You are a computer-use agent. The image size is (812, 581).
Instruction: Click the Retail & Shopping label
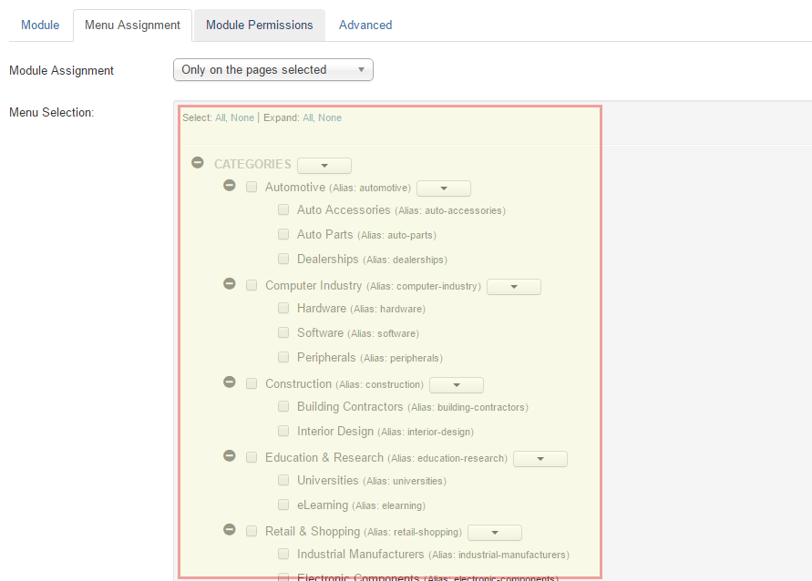[x=313, y=531]
